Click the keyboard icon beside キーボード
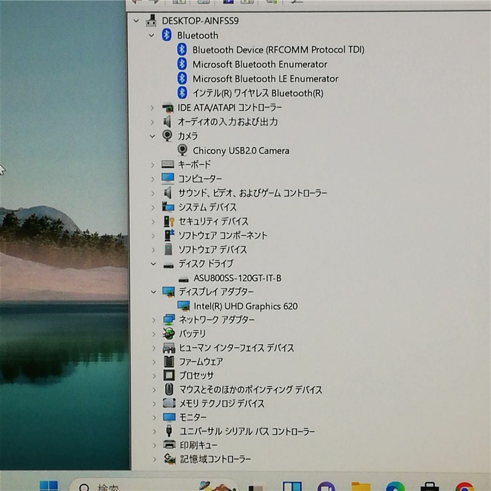 (167, 164)
